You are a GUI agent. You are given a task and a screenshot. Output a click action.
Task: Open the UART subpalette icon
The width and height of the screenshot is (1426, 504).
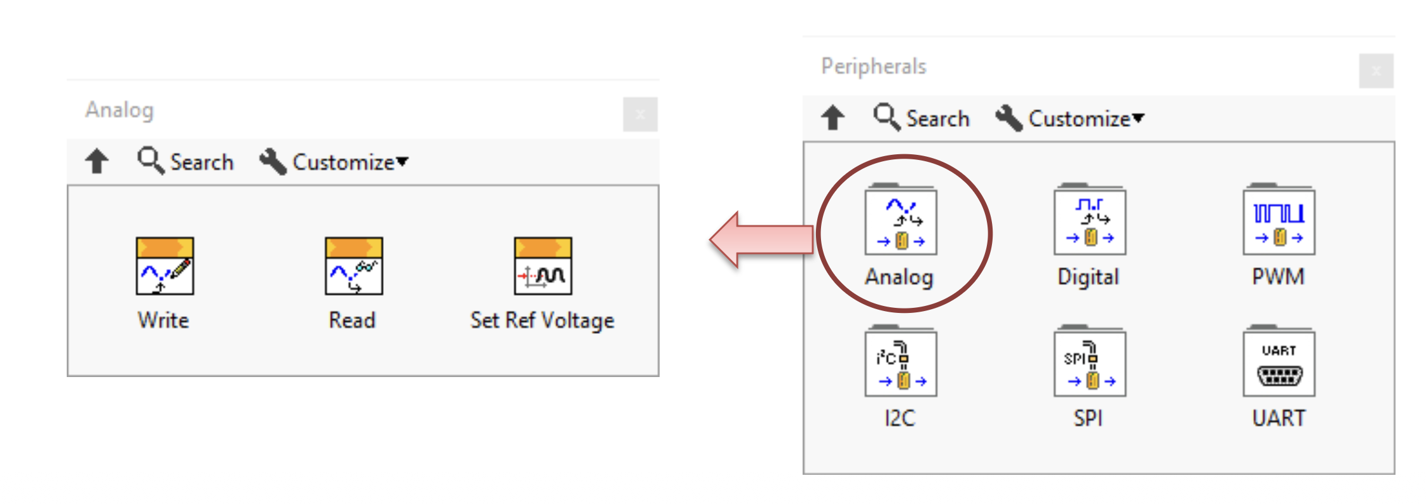click(1279, 361)
